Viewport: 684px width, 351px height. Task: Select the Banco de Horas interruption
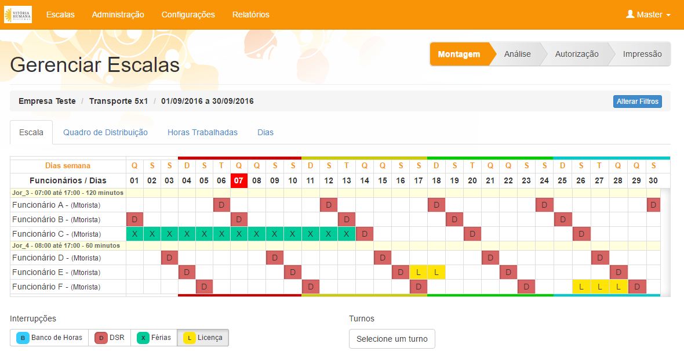tap(49, 338)
